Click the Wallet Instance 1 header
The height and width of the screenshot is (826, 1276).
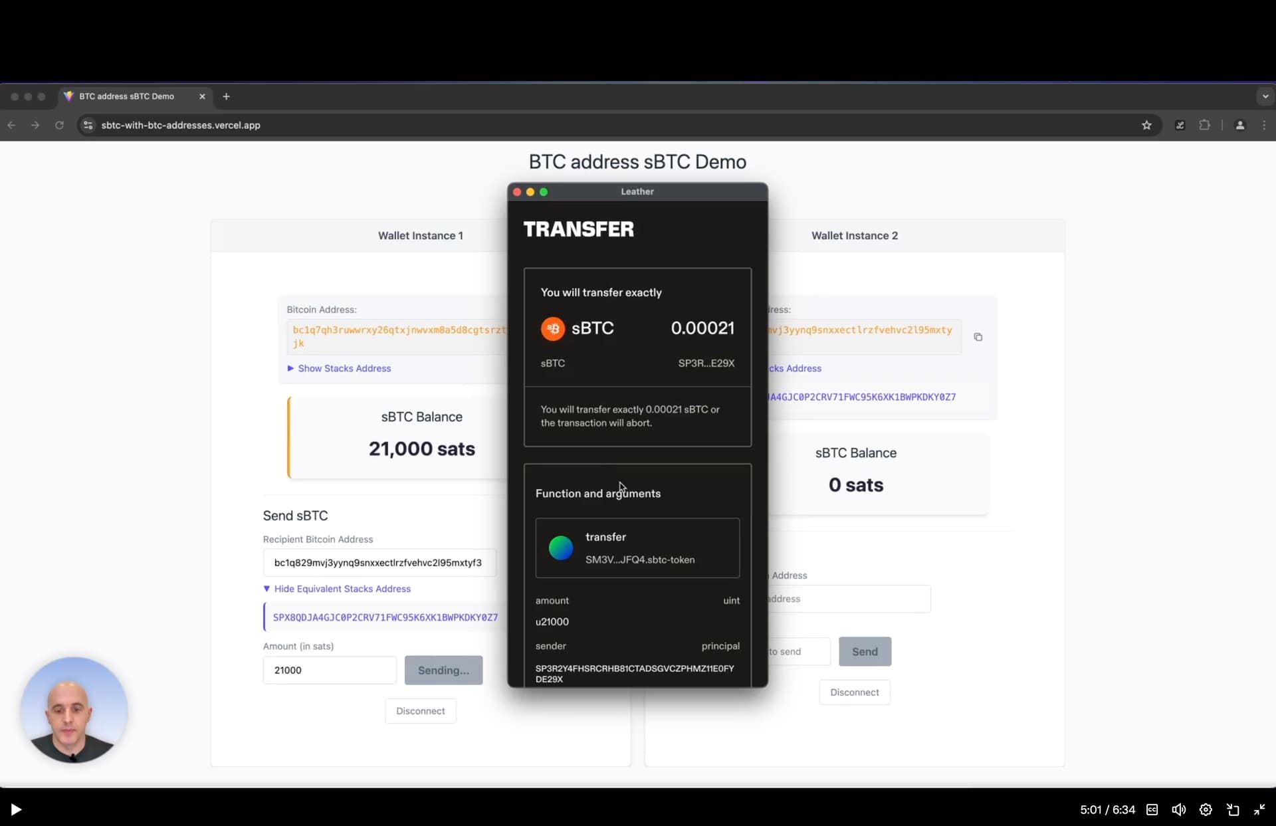point(420,235)
